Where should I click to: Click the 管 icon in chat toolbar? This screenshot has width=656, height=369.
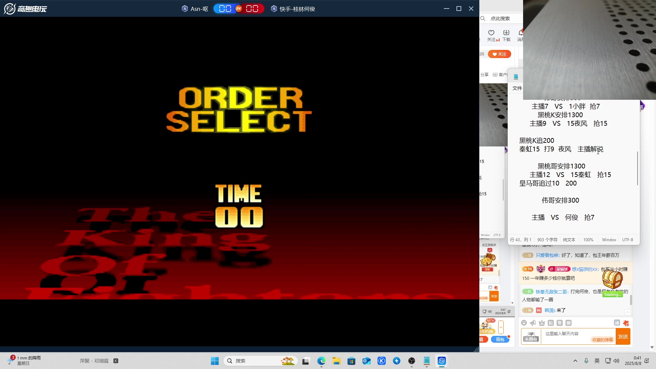coord(560,323)
